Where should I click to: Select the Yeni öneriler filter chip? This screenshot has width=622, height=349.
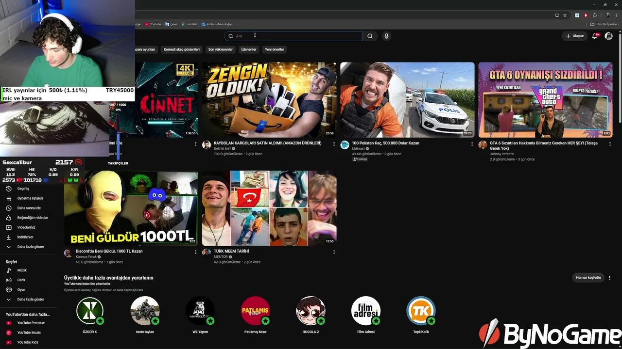[x=275, y=49]
